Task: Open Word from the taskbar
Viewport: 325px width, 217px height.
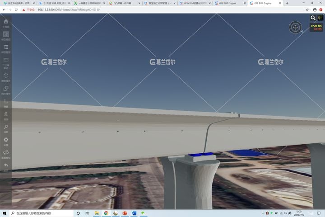Action: 134,213
